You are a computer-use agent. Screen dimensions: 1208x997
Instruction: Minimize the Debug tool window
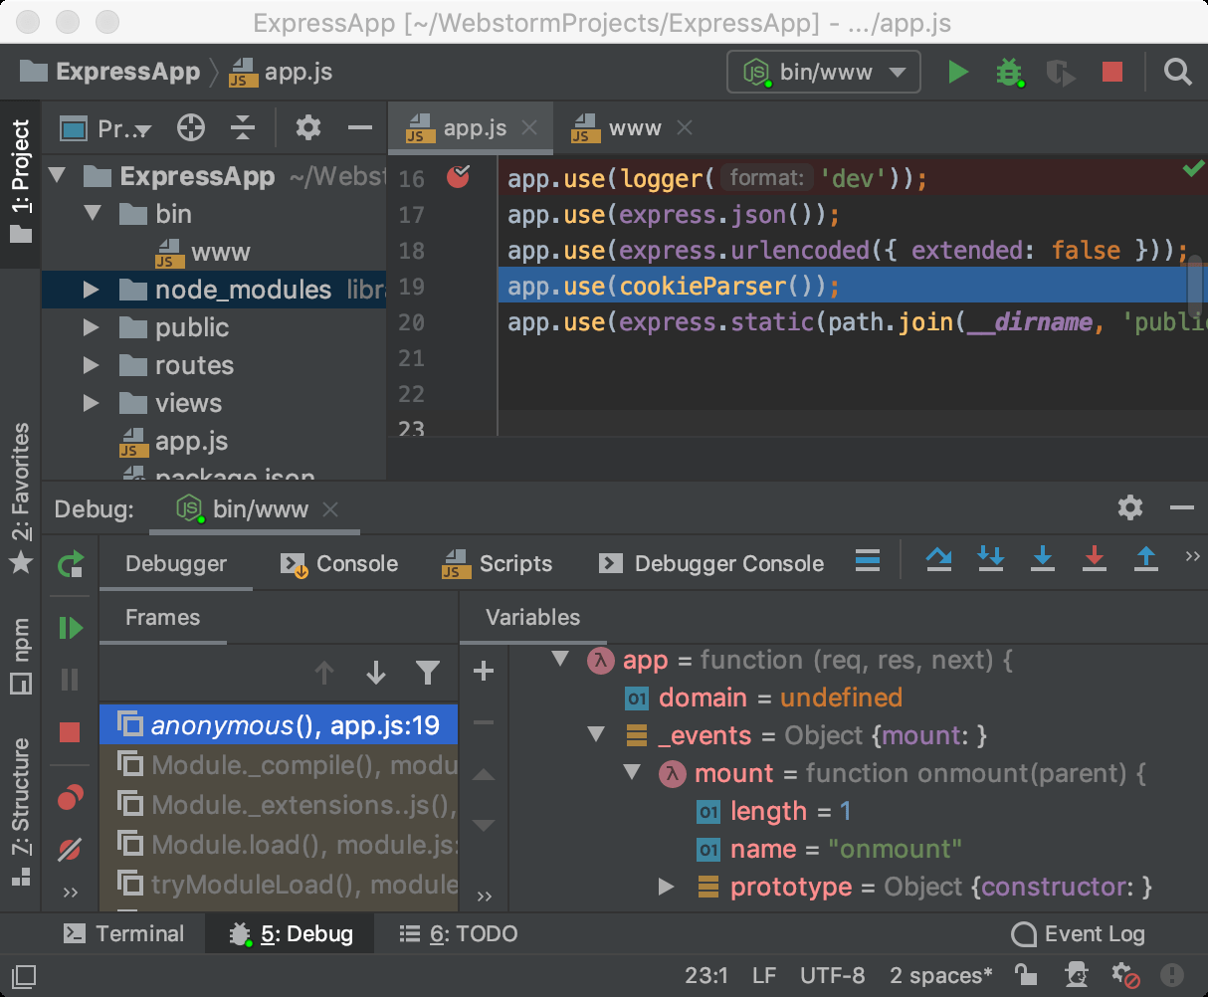(x=1182, y=507)
